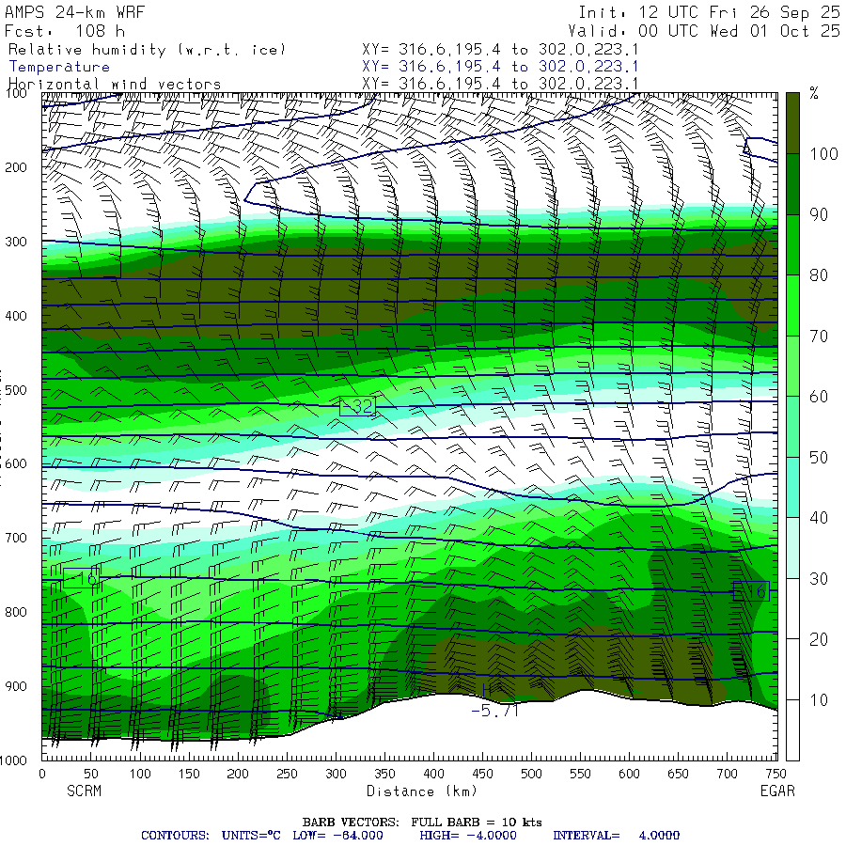Select the 600 label on the pressure axis
The width and height of the screenshot is (846, 846).
[x=16, y=464]
